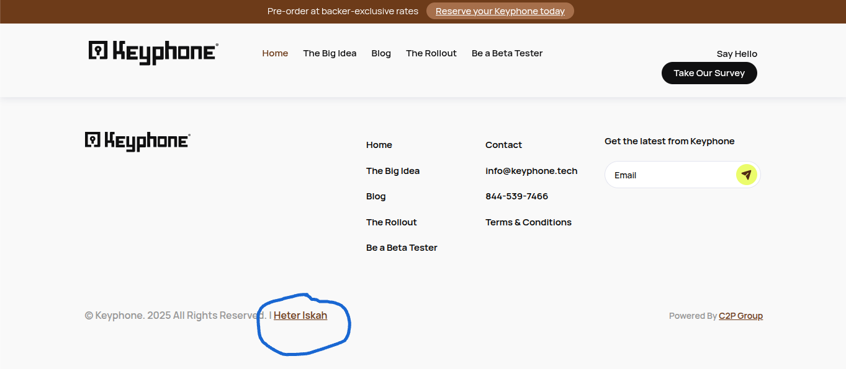This screenshot has height=369, width=846.
Task: Submit email with the yellow paper-plane icon
Action: [747, 175]
